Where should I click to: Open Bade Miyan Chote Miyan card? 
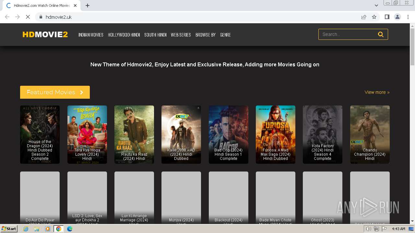pos(276,198)
